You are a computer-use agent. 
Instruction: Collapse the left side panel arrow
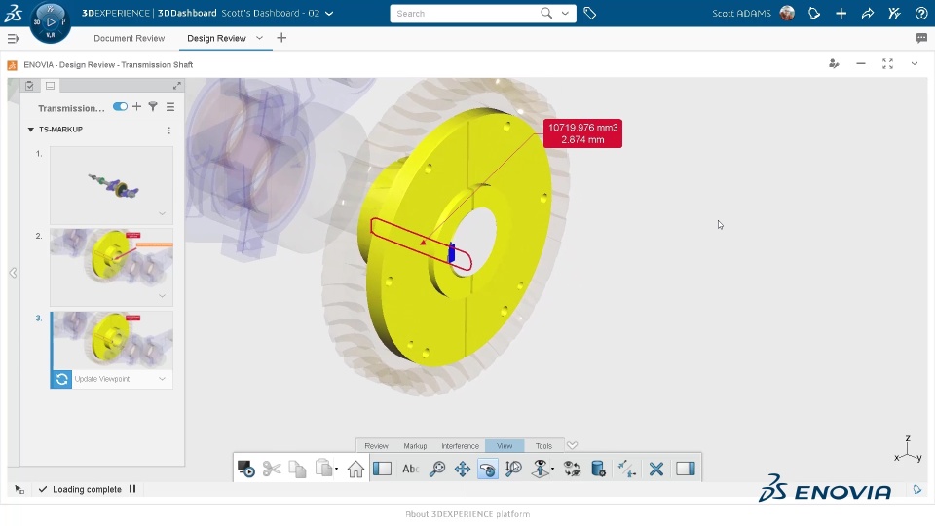[13, 273]
